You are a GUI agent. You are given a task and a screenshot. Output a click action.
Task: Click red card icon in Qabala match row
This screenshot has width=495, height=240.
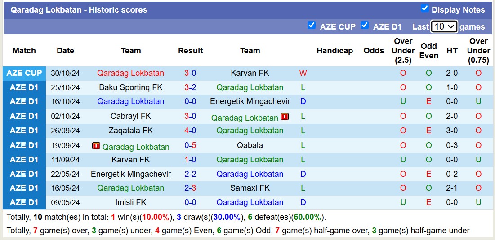96,146
